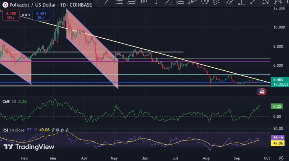The image size is (289, 161).
Task: Click the US flag economic event icon
Action: (262, 91)
